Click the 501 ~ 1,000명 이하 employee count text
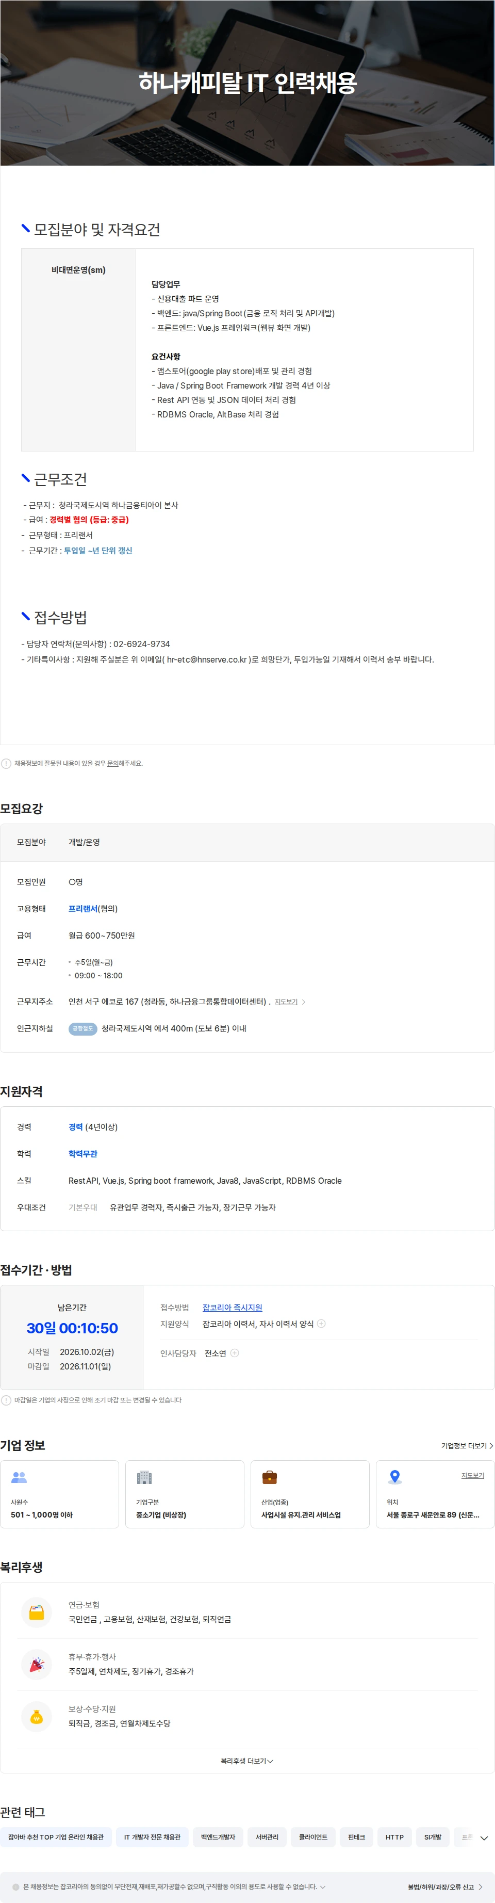The height and width of the screenshot is (1903, 495). [x=41, y=1514]
